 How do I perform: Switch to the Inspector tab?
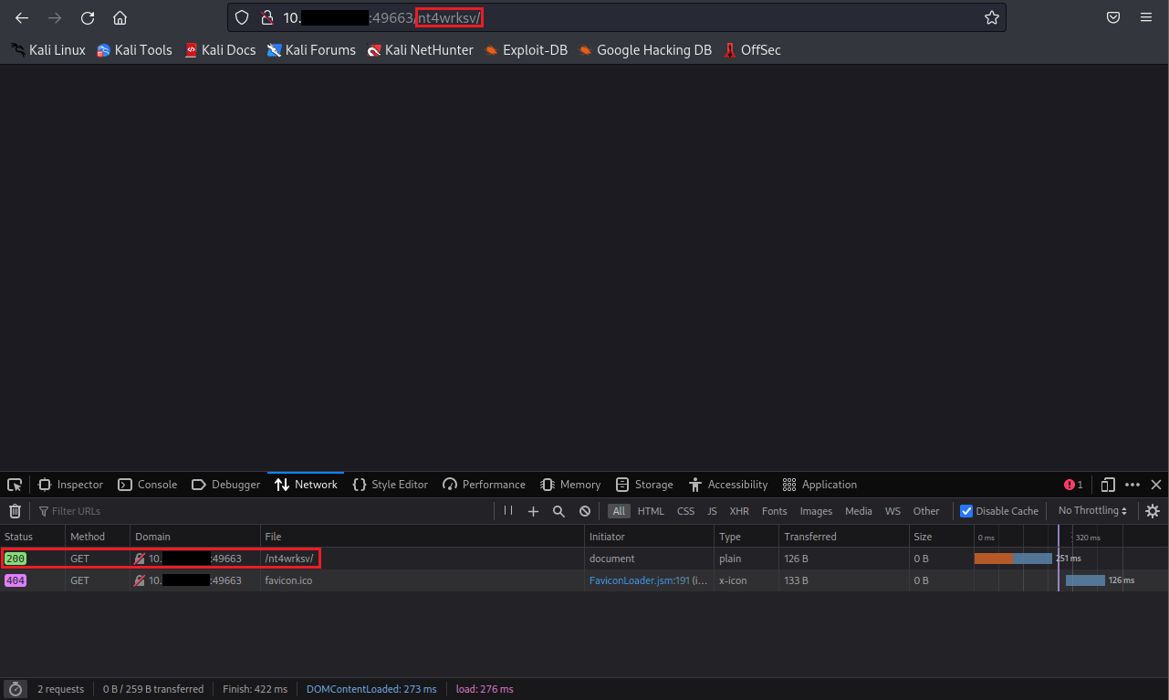pyautogui.click(x=71, y=485)
